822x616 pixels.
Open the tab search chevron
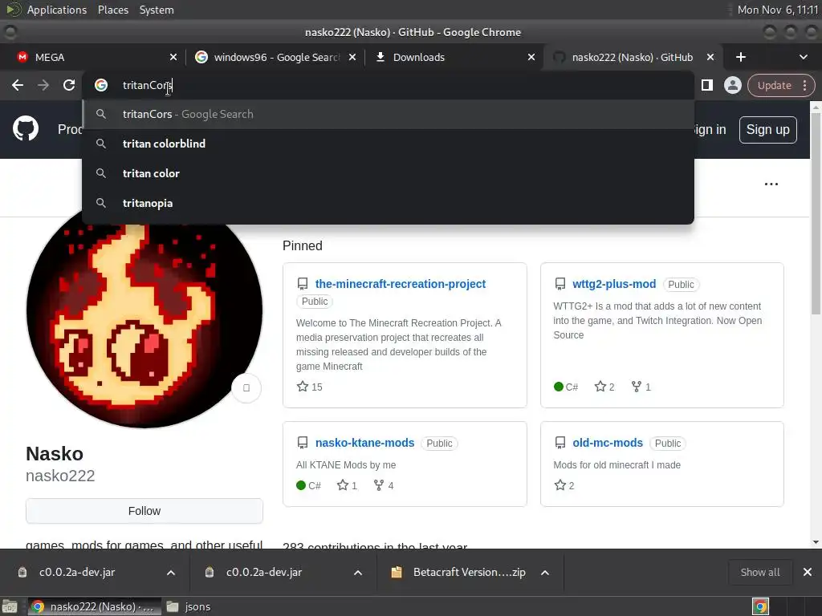pyautogui.click(x=803, y=57)
